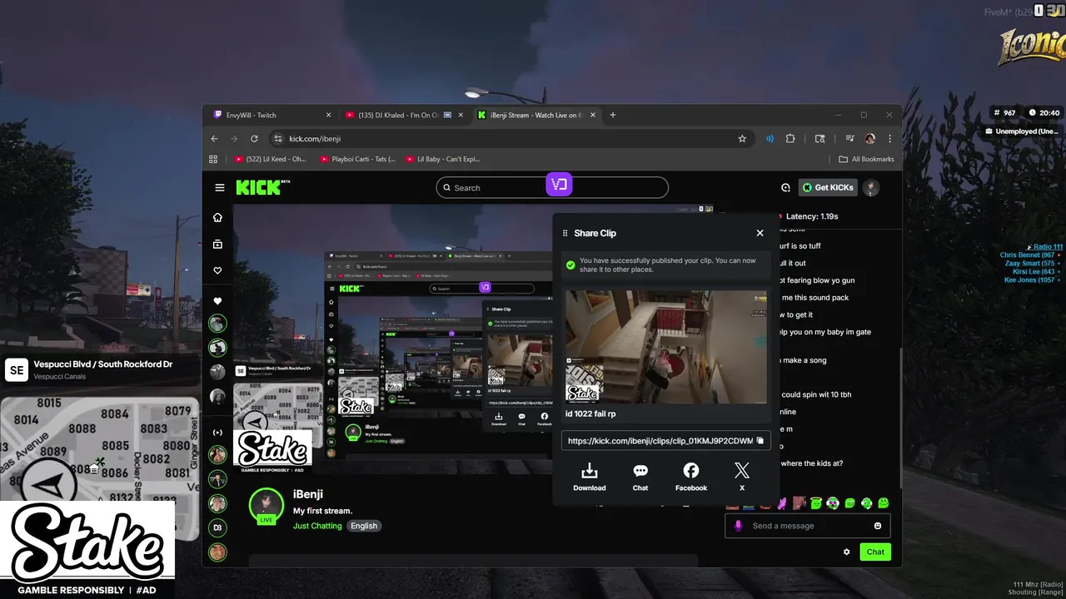Focus the Kick search field
1066x599 pixels.
pos(552,188)
